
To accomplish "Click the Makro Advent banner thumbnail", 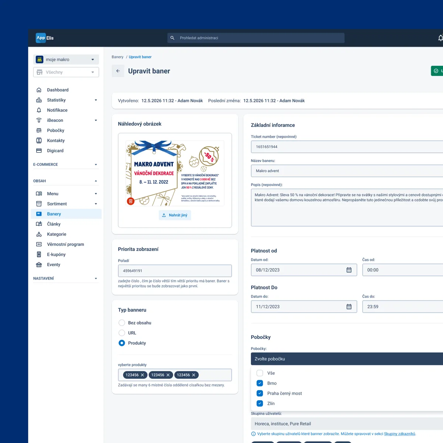I will 175,173.
